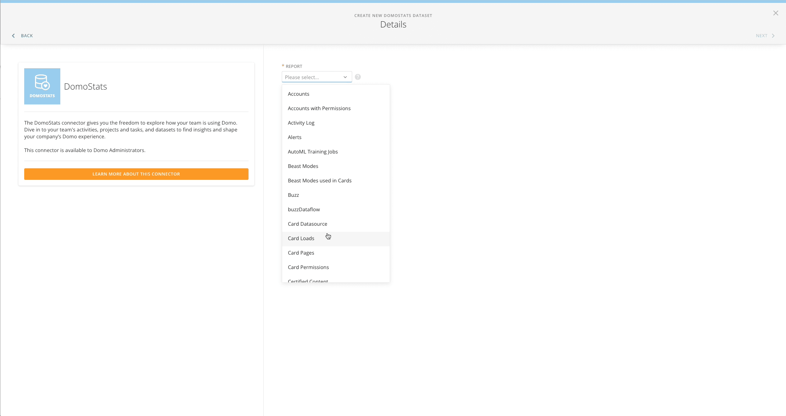Screen dimensions: 786x416
Task: Pick Alerts in the dropdown list
Action: click(294, 137)
